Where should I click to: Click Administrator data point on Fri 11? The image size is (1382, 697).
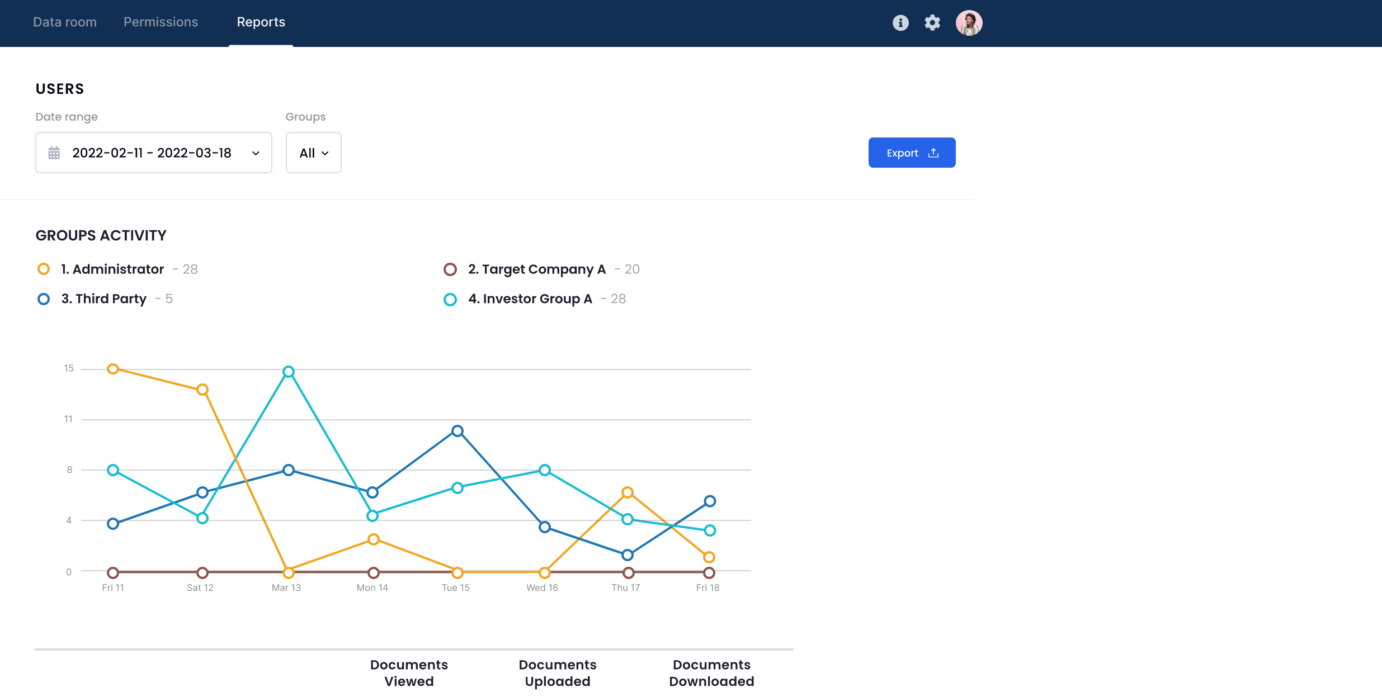[113, 369]
